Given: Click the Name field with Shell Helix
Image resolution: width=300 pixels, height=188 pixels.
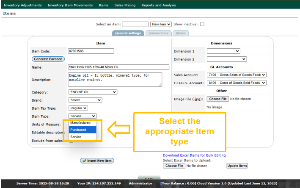Looking at the screenshot, I should click(118, 67).
